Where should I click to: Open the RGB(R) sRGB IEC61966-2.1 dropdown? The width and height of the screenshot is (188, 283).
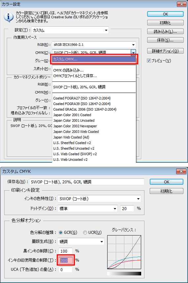[x=94, y=45]
